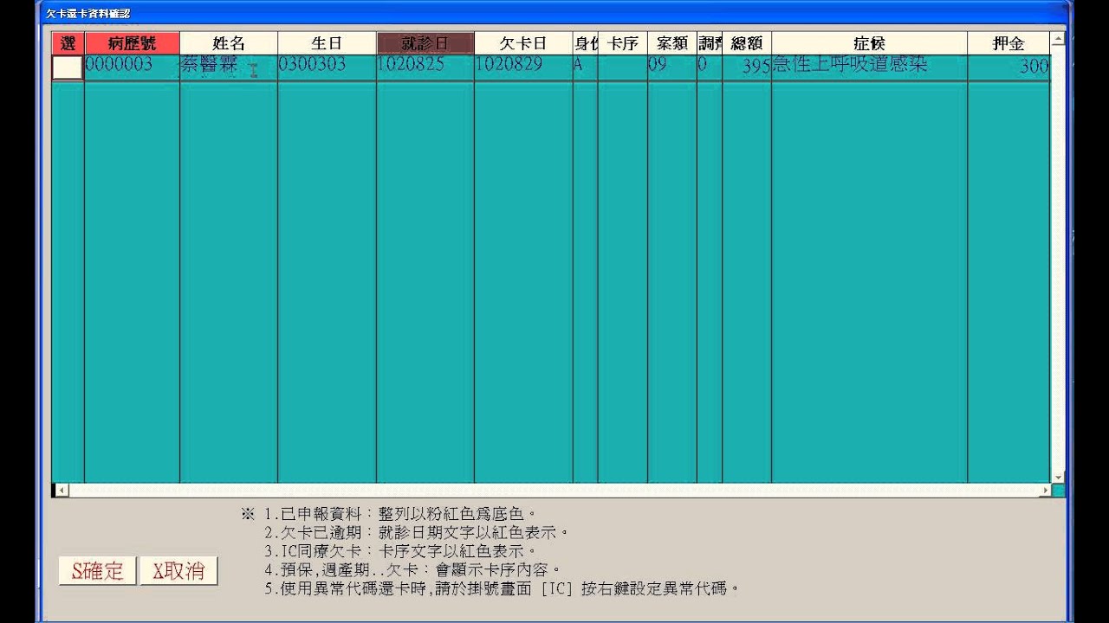Image resolution: width=1109 pixels, height=623 pixels.
Task: Click the 欠卡日 column header
Action: (x=523, y=43)
